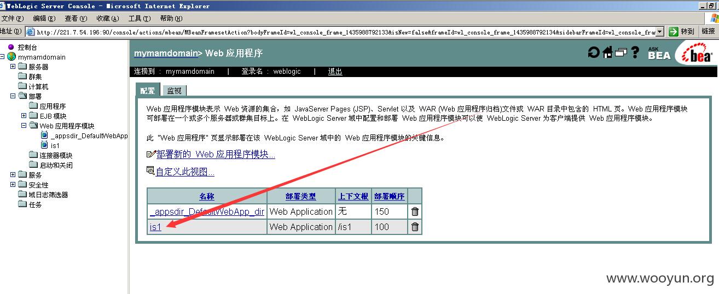Viewport: 719px width, 294px height.
Task: Click the magnifier icon beside 自定义此视图
Action: [x=151, y=171]
